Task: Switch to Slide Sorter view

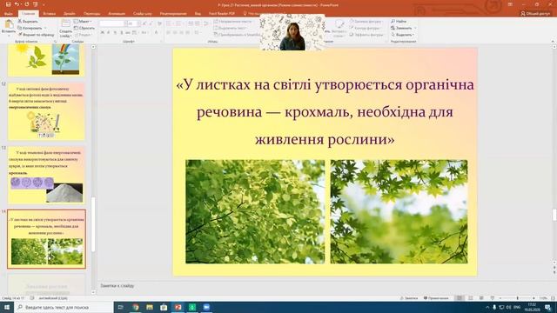Action: tap(470, 298)
